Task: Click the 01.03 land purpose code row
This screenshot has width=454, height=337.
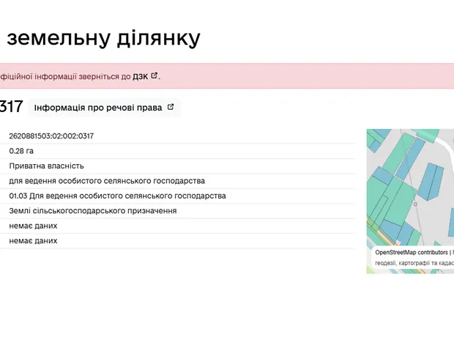Action: (117, 196)
